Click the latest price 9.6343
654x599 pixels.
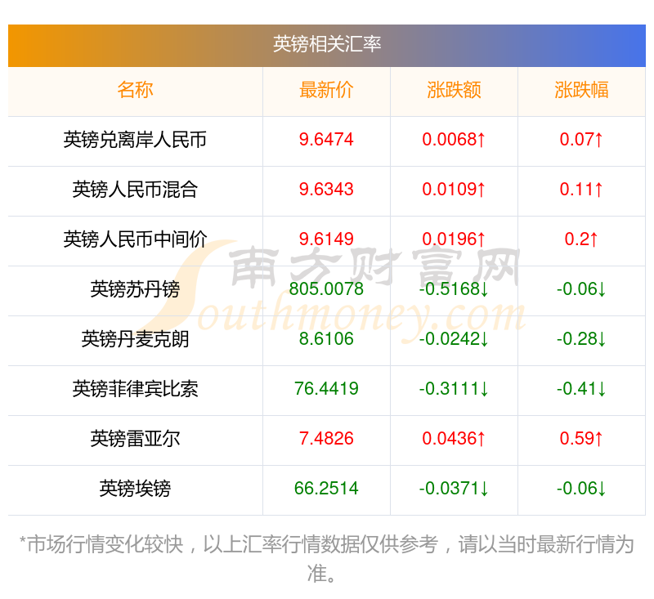click(326, 190)
